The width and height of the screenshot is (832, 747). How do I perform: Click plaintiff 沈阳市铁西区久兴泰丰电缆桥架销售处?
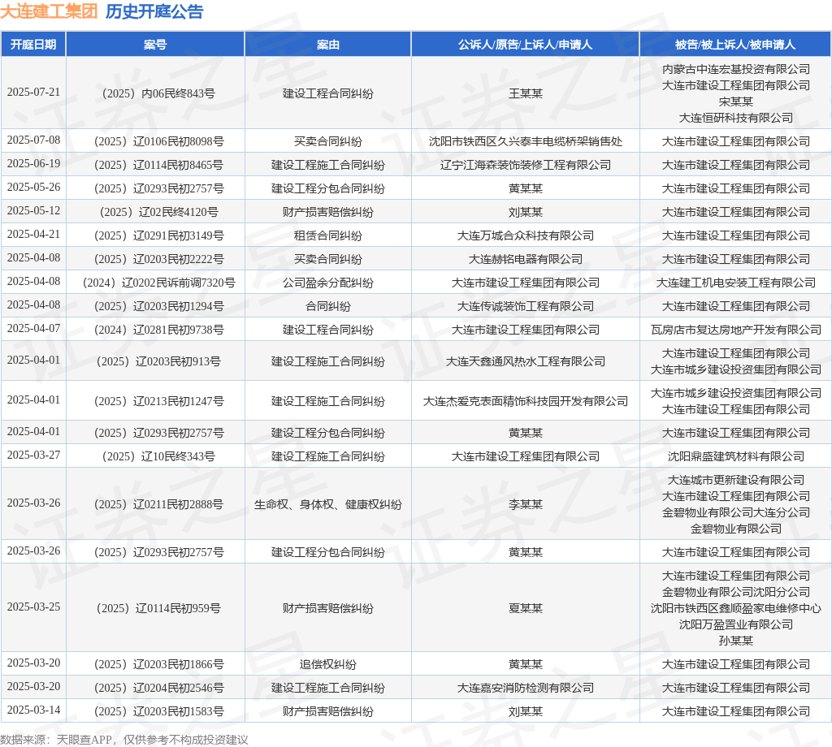(x=526, y=141)
